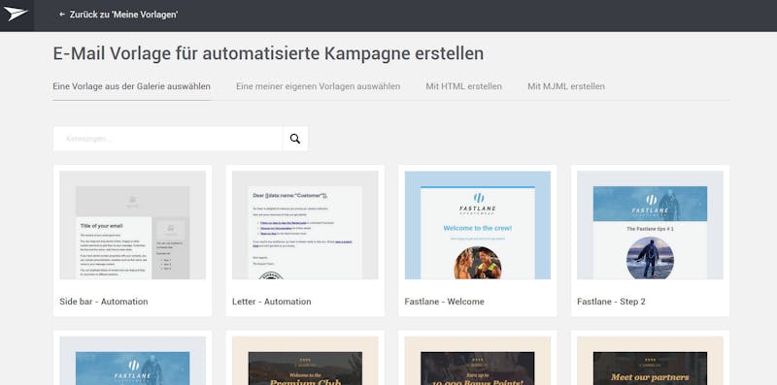Choose the Side bar - Automation thumbnail
The image size is (777, 385).
click(x=132, y=225)
